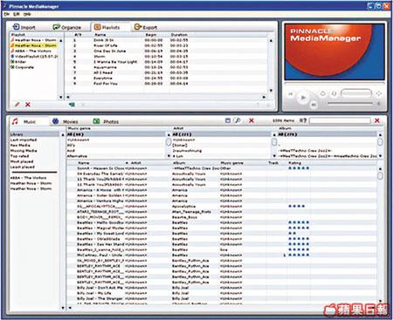Click the red X next to magnifier icon
This screenshot has width=393, height=320.
(x=252, y=120)
